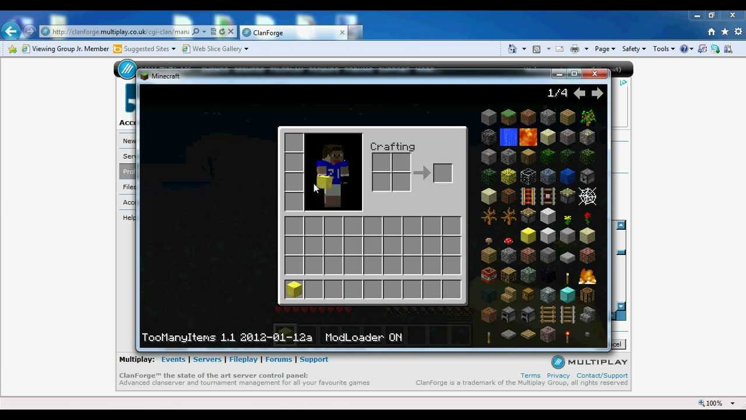This screenshot has height=420, width=746.
Task: Pick the cobweb item
Action: (587, 197)
